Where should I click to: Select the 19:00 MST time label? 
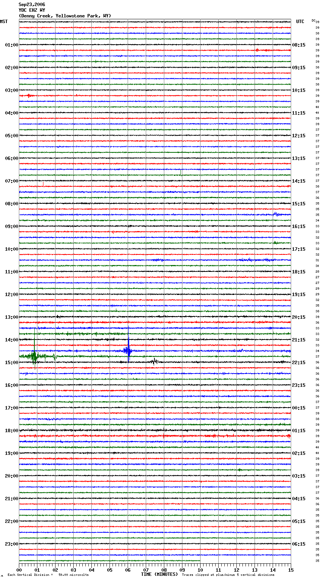click(11, 453)
